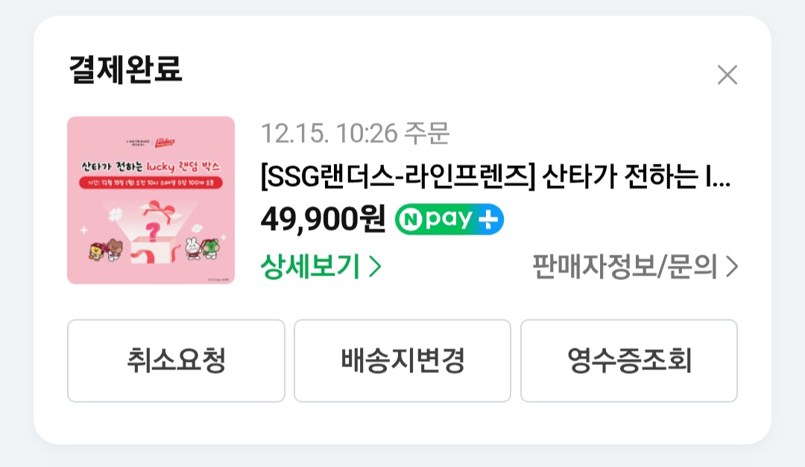The height and width of the screenshot is (467, 805).
Task: Tap the word pay in Npay badge
Action: (x=448, y=220)
